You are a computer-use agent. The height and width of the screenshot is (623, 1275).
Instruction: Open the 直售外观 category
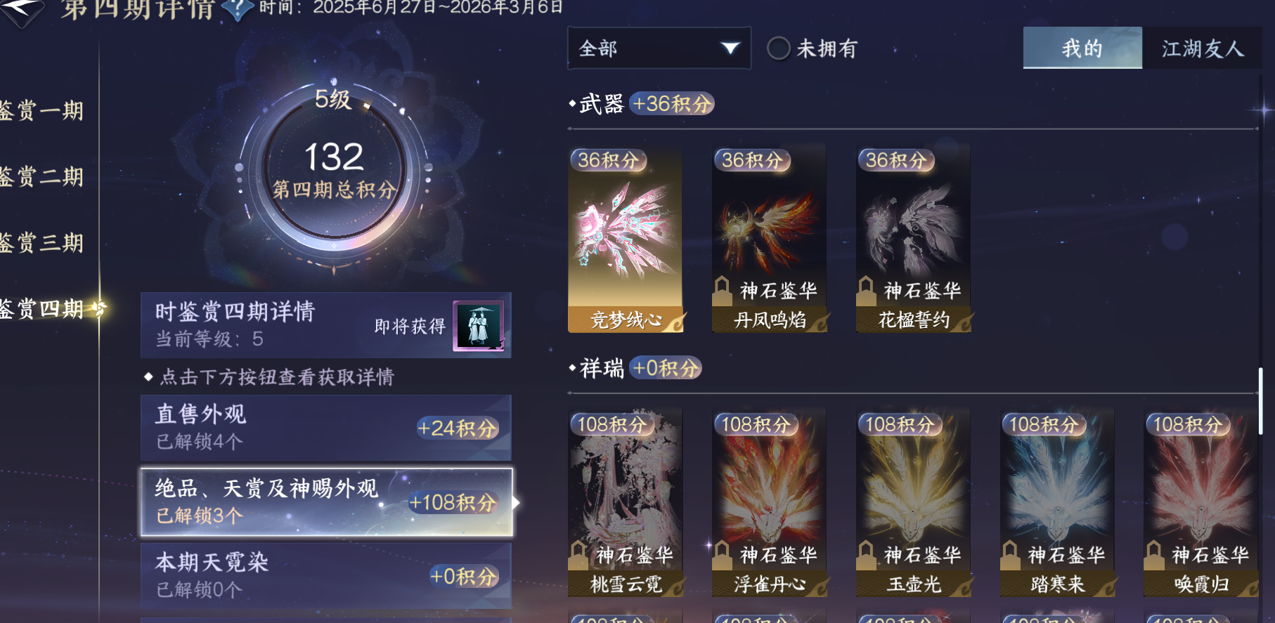pos(326,428)
